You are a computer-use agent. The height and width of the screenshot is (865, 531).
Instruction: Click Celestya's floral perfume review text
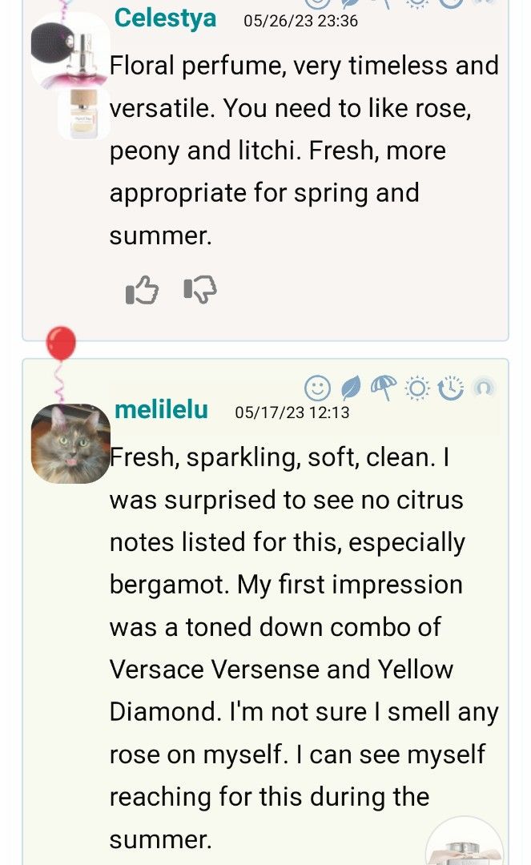[304, 150]
